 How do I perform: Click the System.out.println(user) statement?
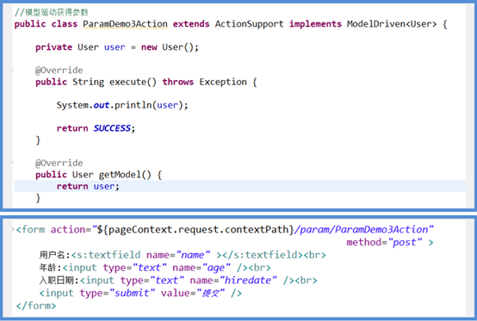tap(122, 105)
